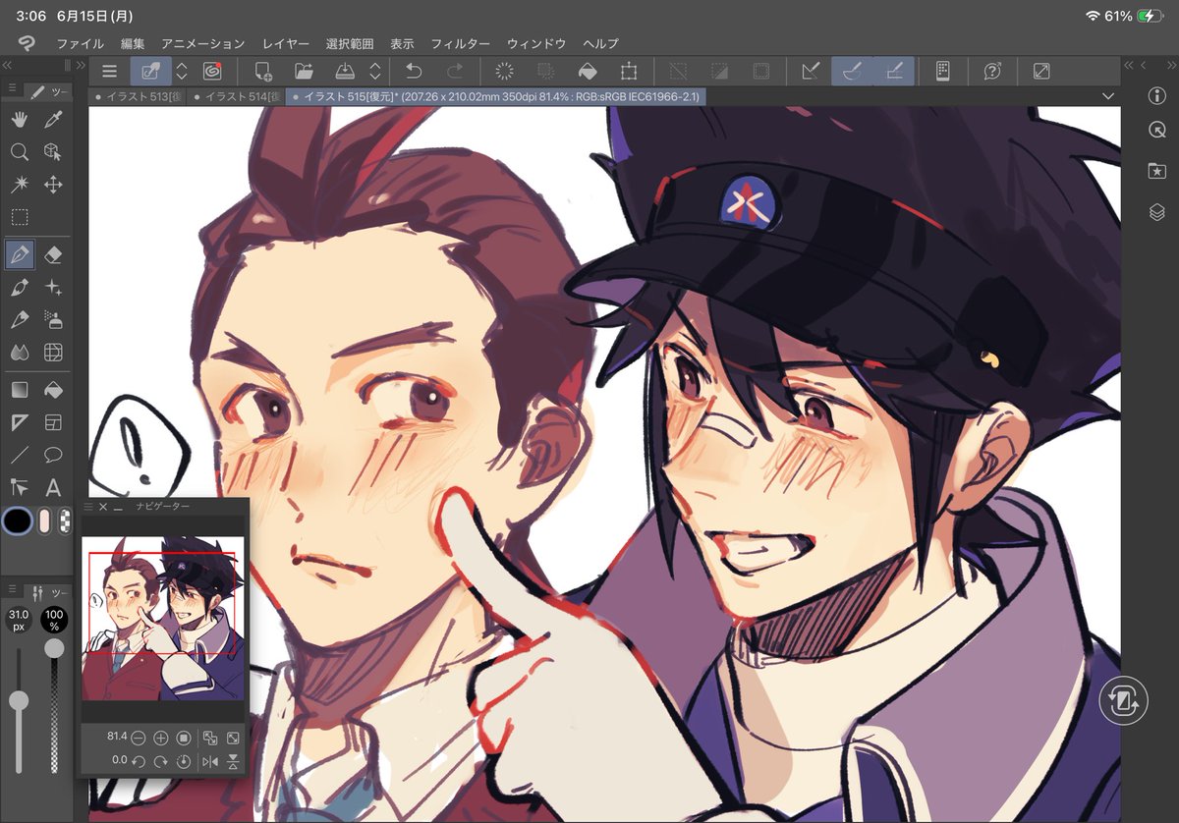The width and height of the screenshot is (1179, 823).
Task: Select the Decoration sparkle tool
Action: (x=53, y=288)
